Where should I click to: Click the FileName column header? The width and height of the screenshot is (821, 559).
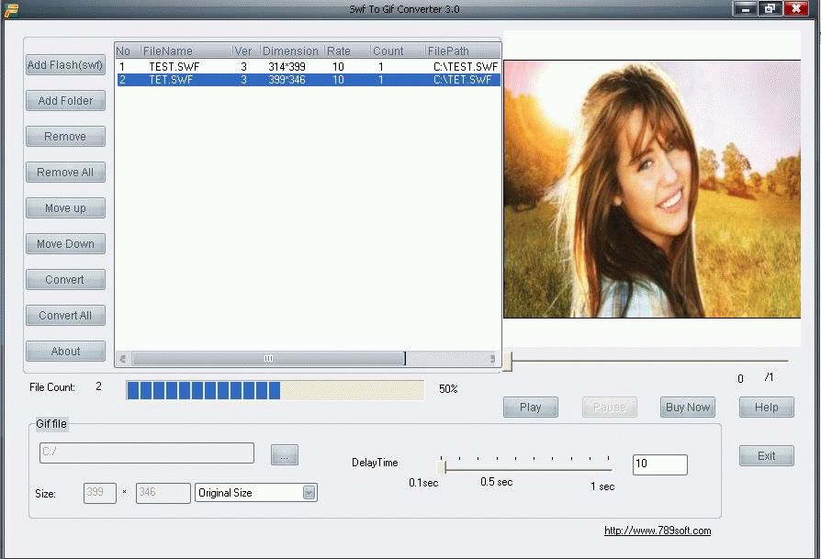186,50
